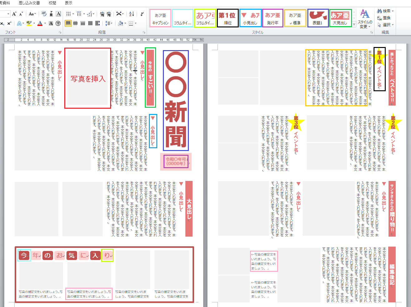
Task: Click the サンタさんからの贈り物!! heading
Action: 392,208
